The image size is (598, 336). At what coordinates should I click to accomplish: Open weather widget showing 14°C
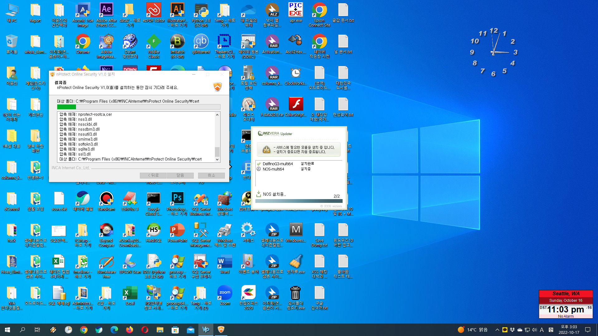click(x=473, y=330)
